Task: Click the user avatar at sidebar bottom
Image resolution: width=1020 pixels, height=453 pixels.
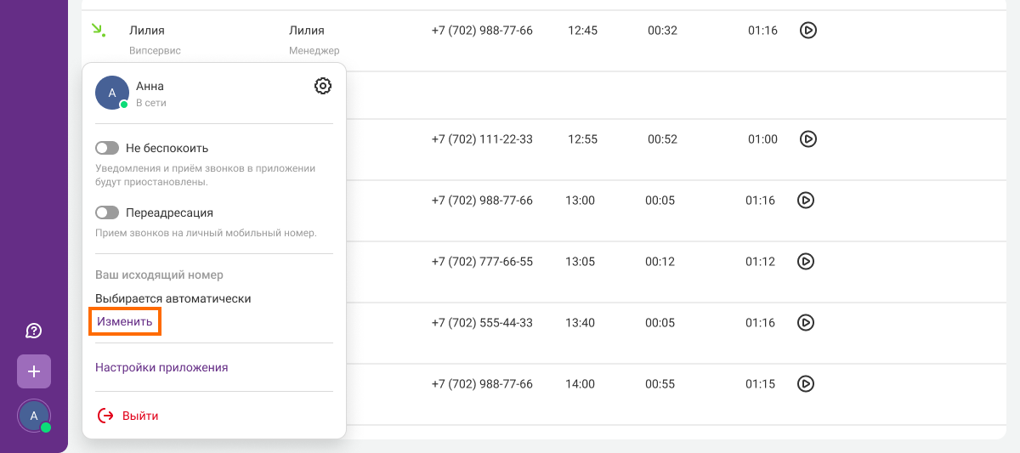Action: (34, 416)
